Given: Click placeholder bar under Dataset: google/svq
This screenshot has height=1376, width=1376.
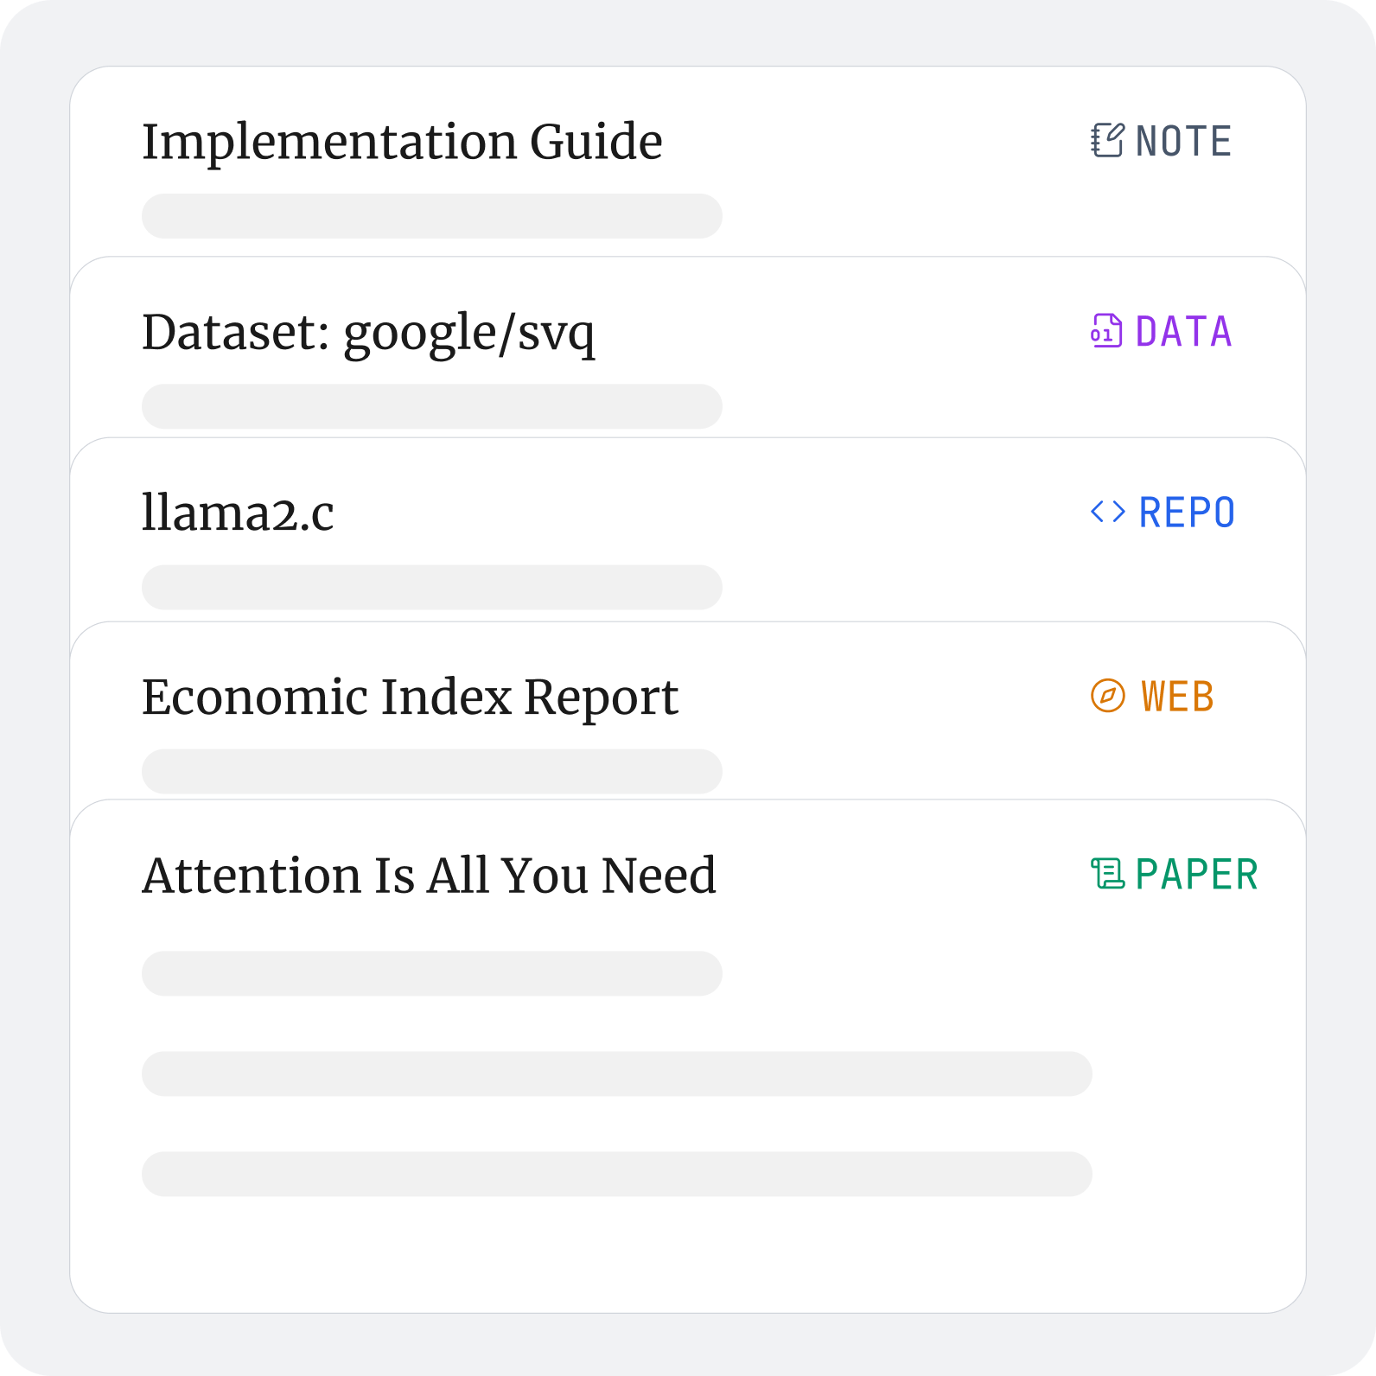Looking at the screenshot, I should pyautogui.click(x=431, y=406).
